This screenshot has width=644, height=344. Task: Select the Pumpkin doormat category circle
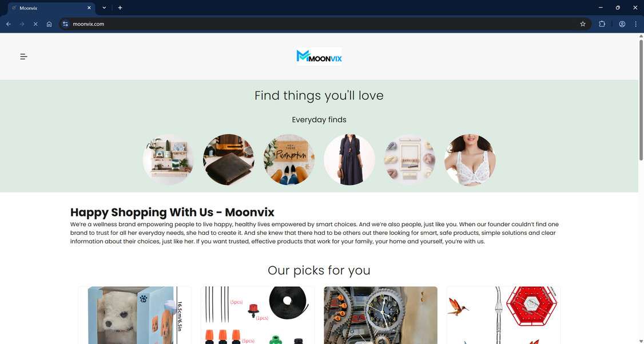(x=289, y=159)
